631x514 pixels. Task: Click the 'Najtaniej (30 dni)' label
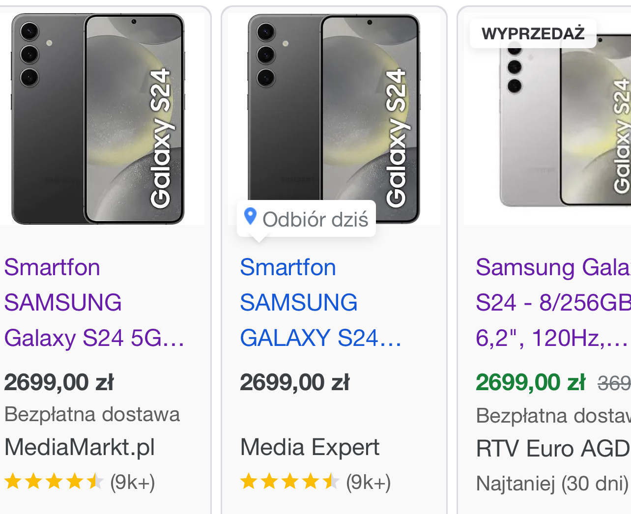tap(552, 484)
